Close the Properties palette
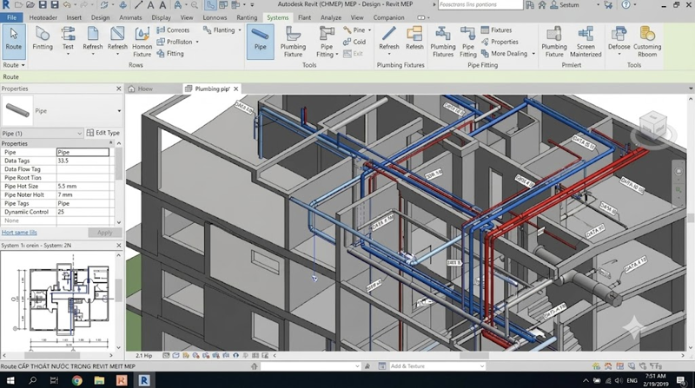The image size is (695, 388). [118, 89]
